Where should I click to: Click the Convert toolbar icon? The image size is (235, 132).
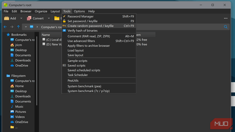[29, 18]
